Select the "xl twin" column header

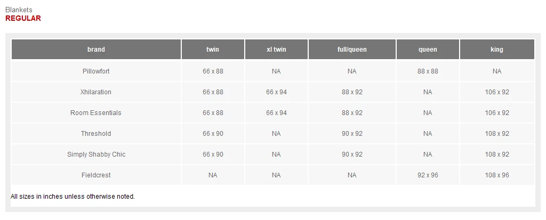(x=277, y=50)
